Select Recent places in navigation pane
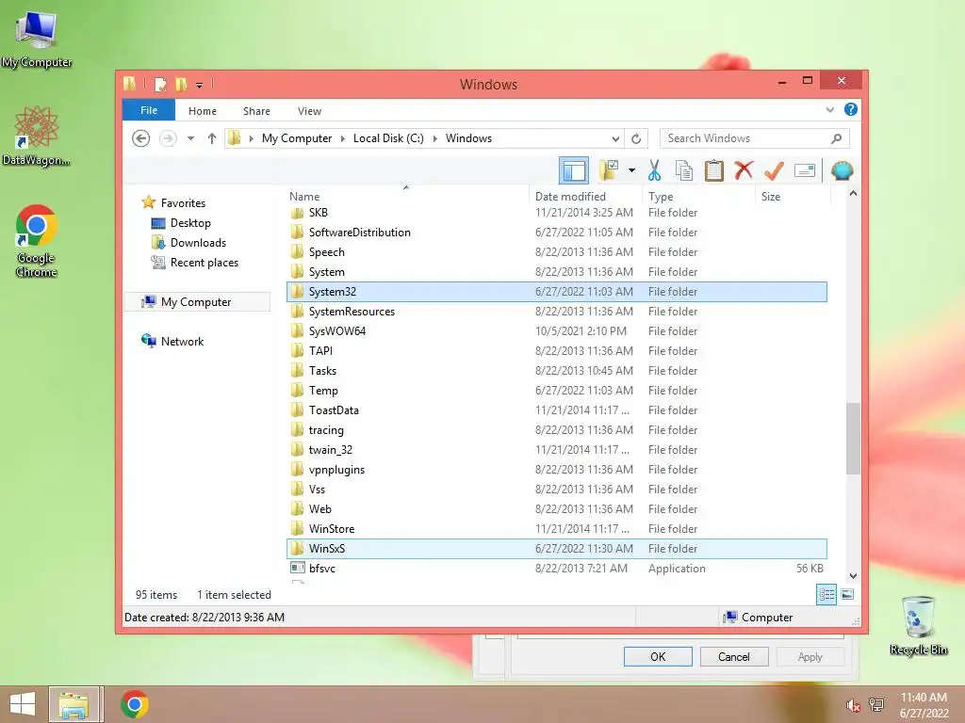Screen dimensions: 965x723 (204, 263)
